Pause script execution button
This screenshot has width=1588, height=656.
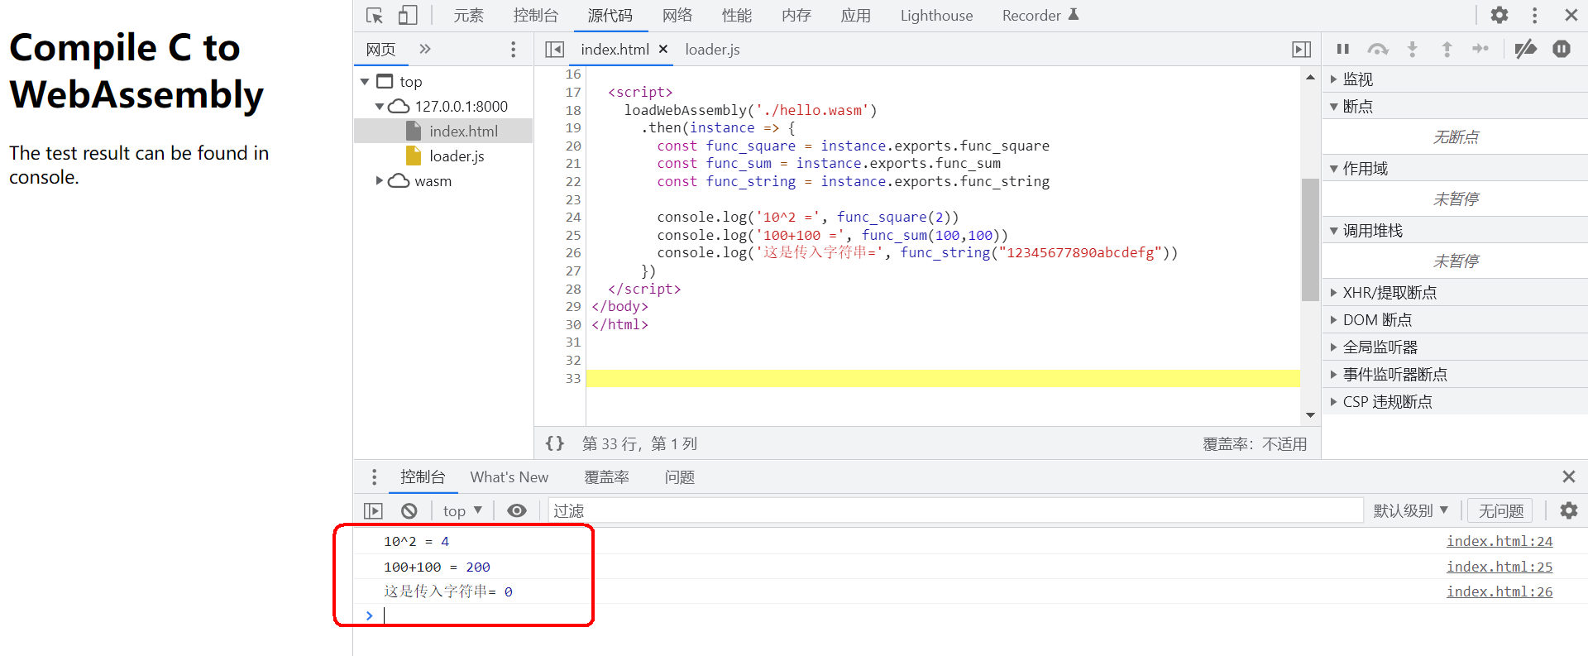pyautogui.click(x=1343, y=50)
